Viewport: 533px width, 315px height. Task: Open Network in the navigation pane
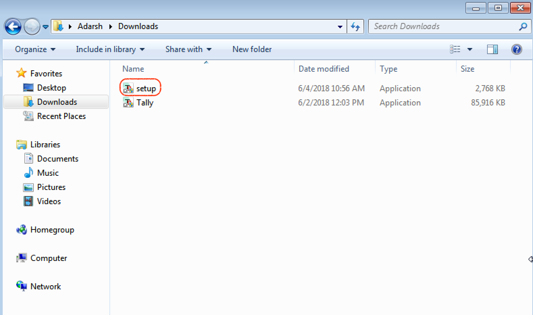coord(46,287)
